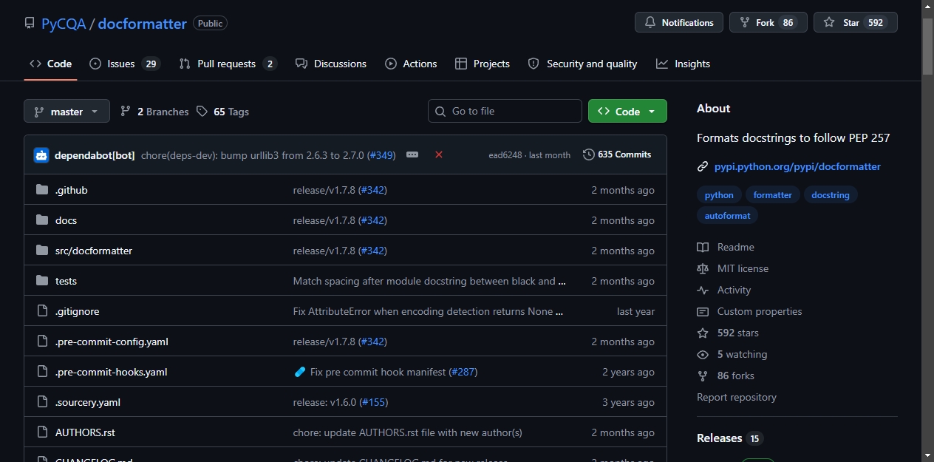The height and width of the screenshot is (462, 934).
Task: Open the Issues tab
Action: pyautogui.click(x=124, y=64)
